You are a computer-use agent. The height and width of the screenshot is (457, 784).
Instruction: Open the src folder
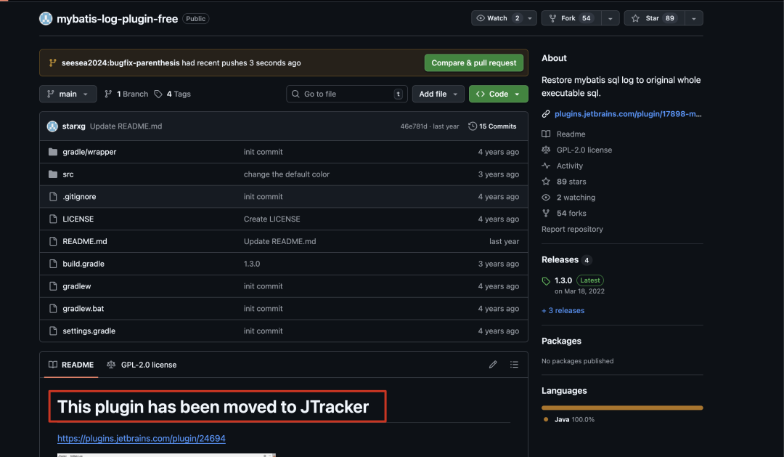tap(68, 174)
